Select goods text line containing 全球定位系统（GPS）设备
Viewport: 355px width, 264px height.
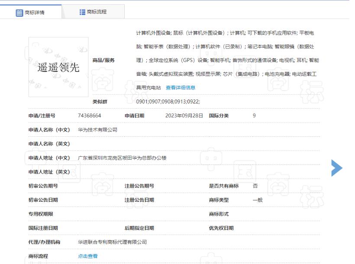click(228, 60)
